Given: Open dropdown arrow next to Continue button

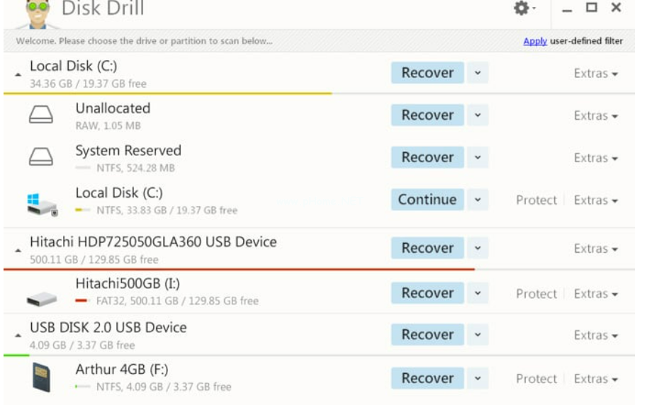Looking at the screenshot, I should coord(478,200).
